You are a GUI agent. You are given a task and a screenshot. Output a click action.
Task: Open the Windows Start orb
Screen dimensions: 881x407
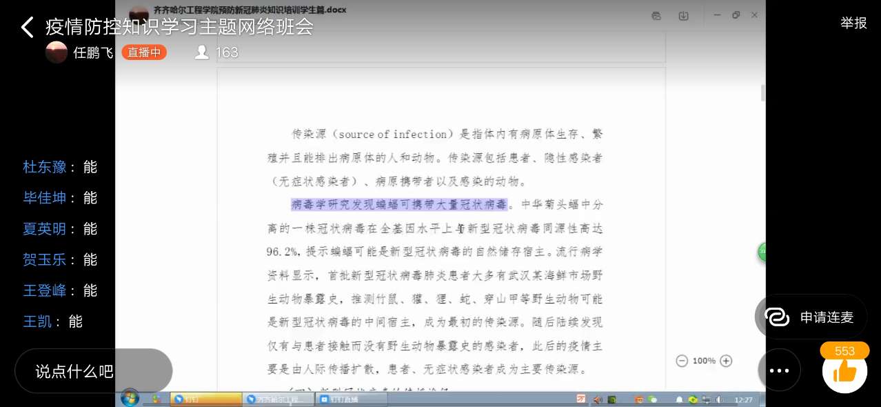[130, 398]
